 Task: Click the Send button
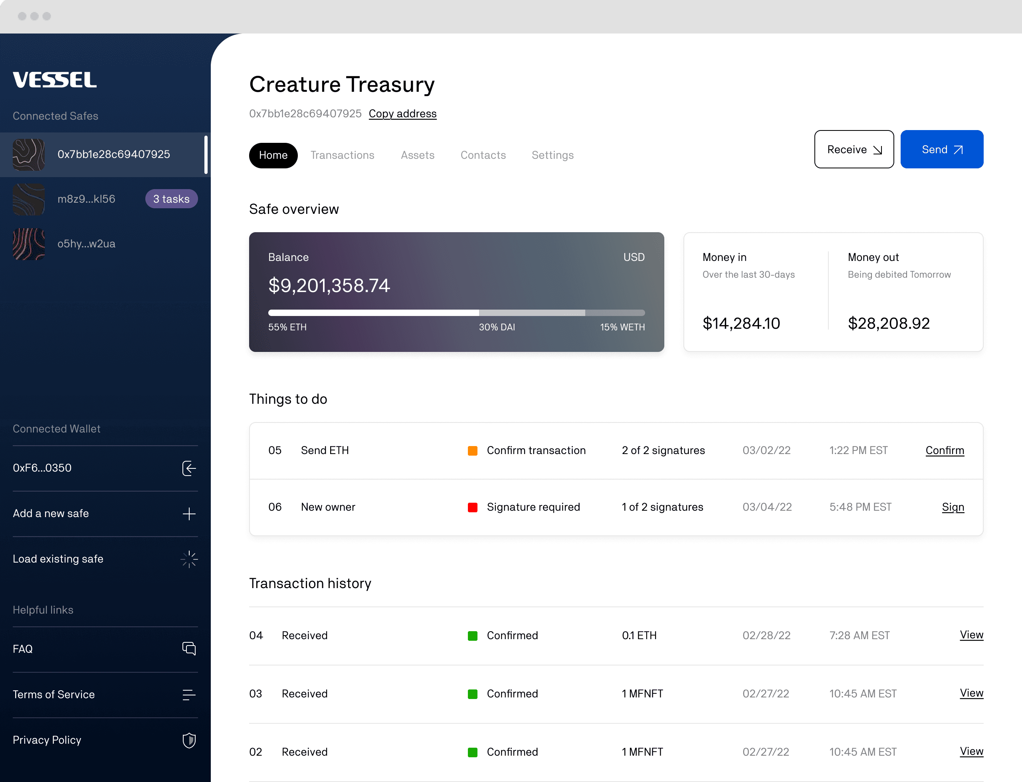pyautogui.click(x=941, y=149)
